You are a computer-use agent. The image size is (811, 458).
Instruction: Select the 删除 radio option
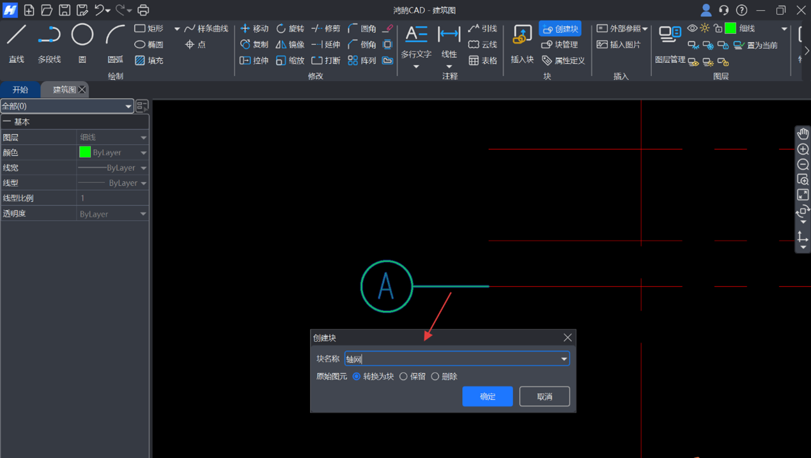[435, 377]
